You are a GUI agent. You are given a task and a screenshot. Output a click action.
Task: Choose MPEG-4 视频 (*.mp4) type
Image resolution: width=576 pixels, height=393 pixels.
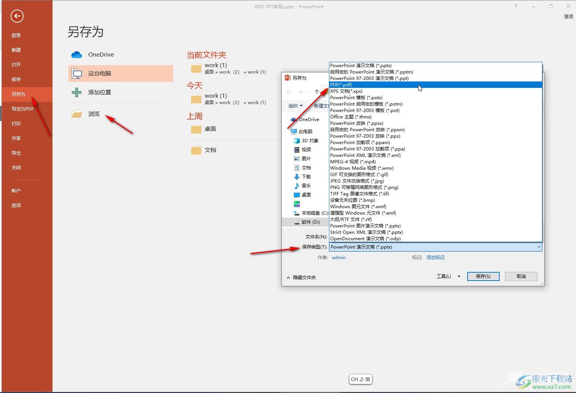(x=436, y=162)
